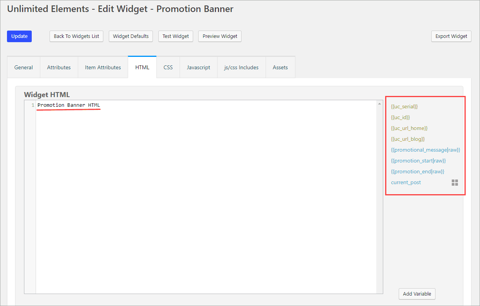This screenshot has height=306, width=480.
Task: Open Widget Defaults
Action: [x=131, y=36]
